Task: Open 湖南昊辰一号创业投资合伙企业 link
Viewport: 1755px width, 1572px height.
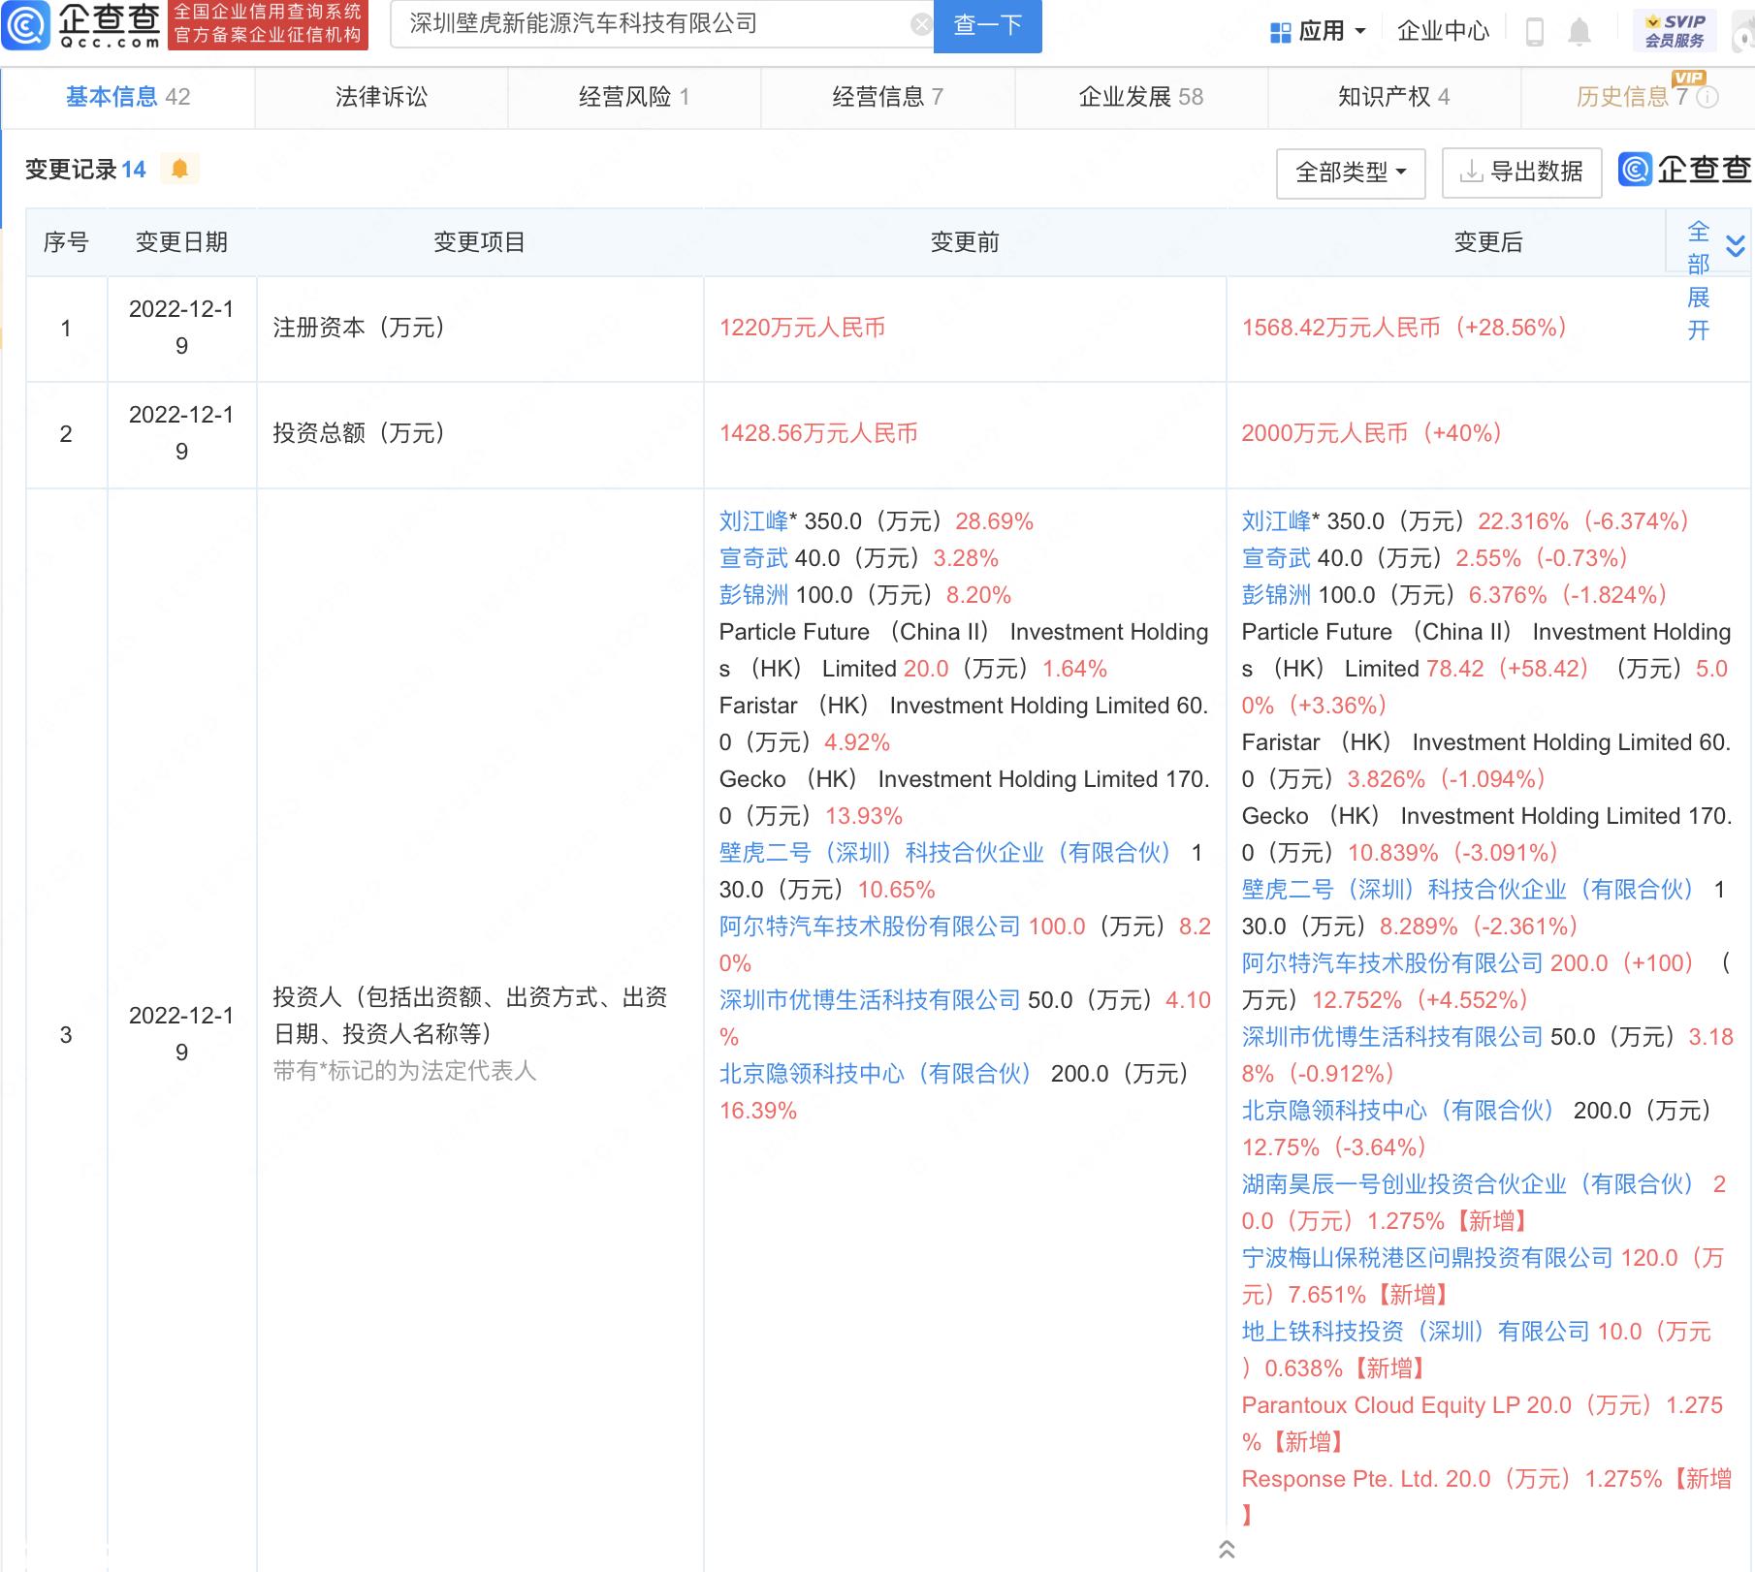Action: [x=1468, y=1184]
